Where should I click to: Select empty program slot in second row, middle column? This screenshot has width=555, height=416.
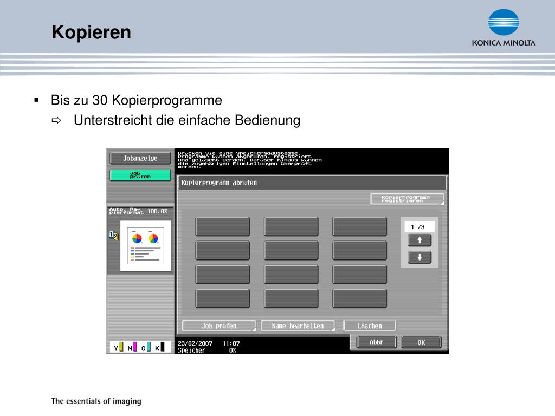(291, 250)
